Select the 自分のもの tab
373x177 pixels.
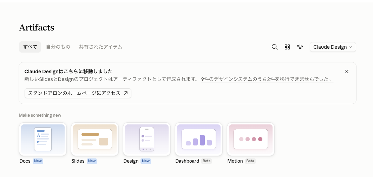(58, 47)
